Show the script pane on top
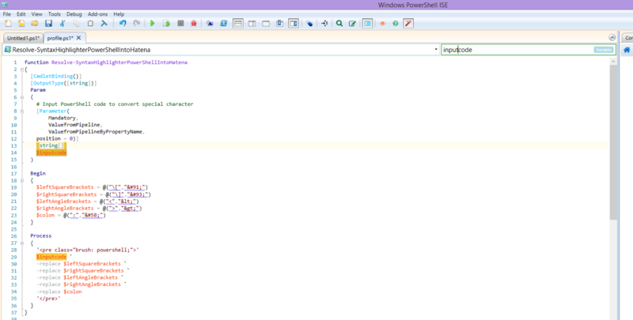 [x=238, y=24]
